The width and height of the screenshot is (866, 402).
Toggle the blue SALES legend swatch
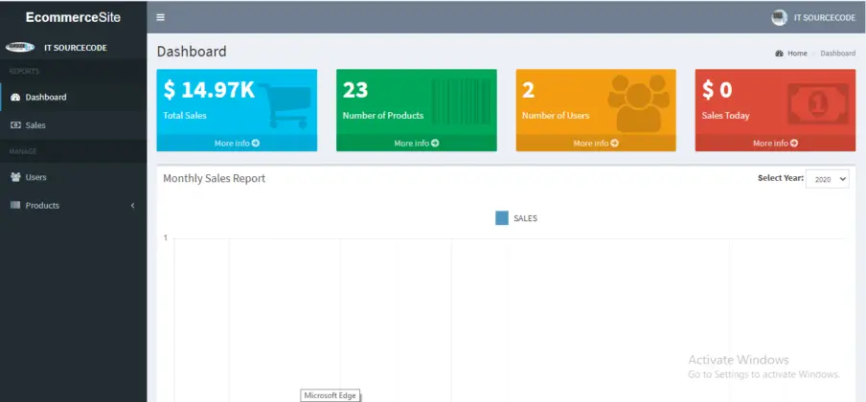502,218
